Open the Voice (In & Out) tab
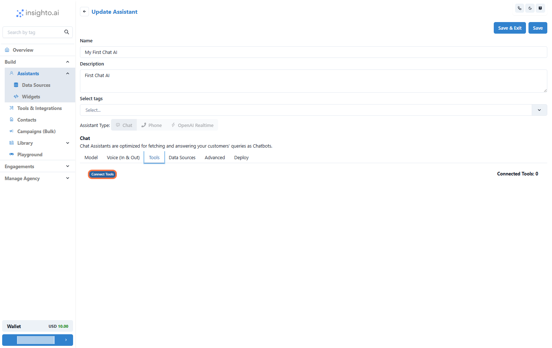The height and width of the screenshot is (348, 552). [123, 157]
